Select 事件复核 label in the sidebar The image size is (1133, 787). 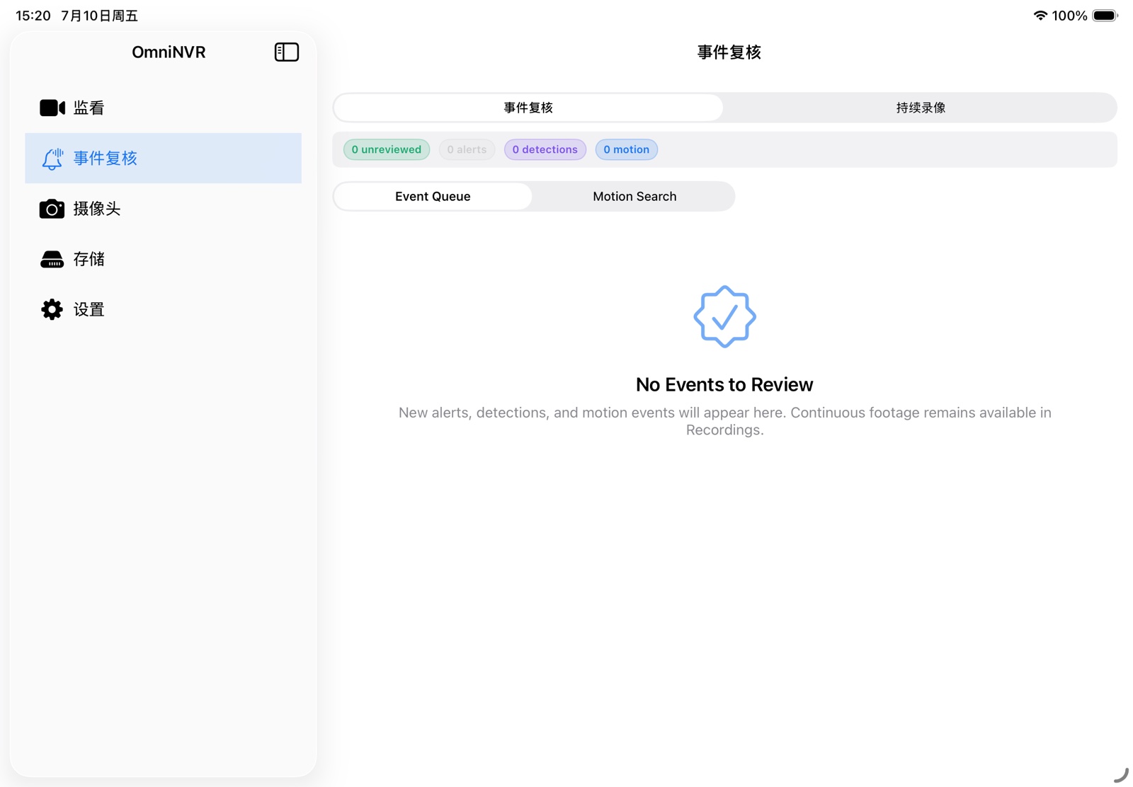click(106, 158)
